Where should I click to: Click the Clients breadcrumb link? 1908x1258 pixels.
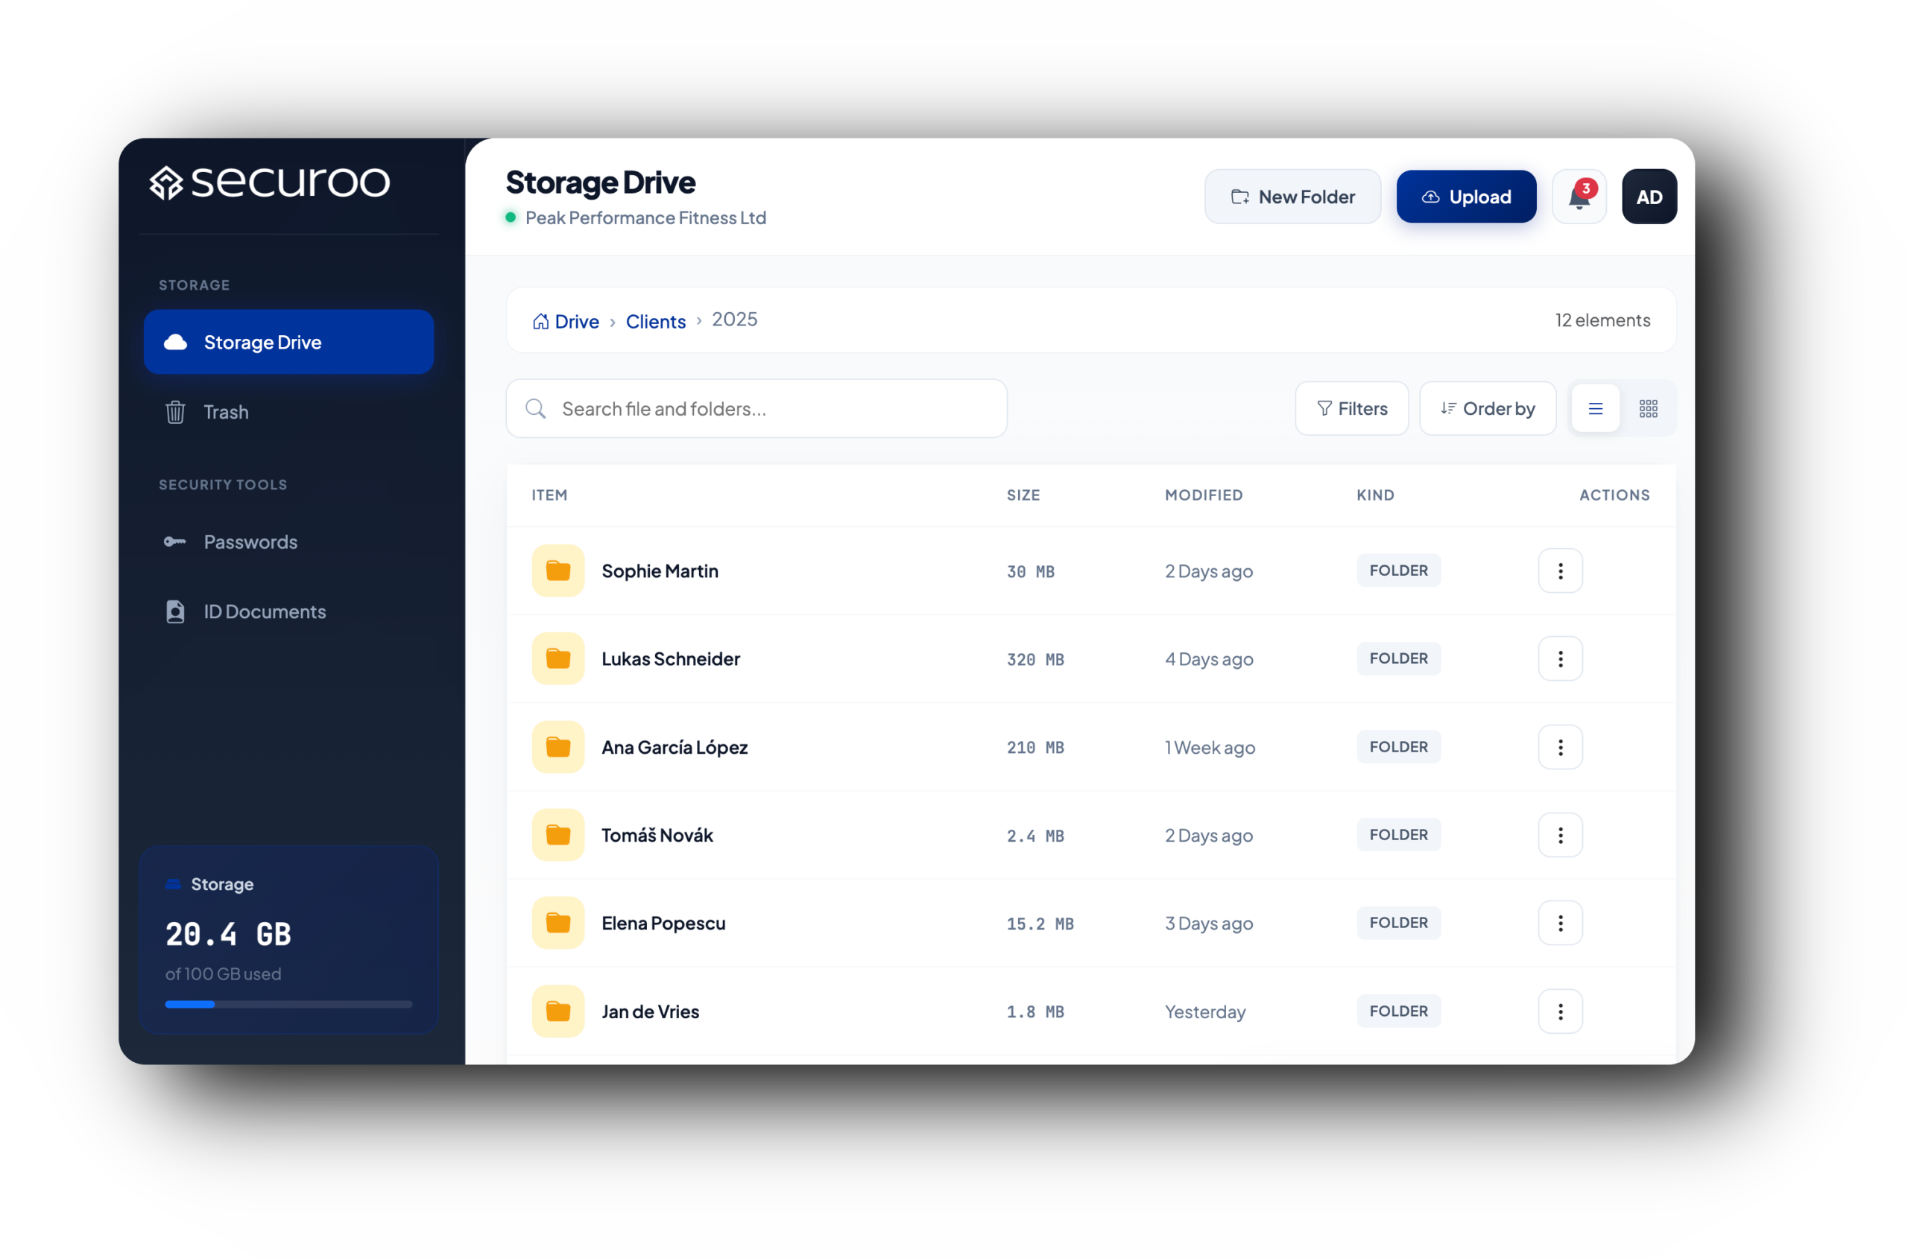click(655, 322)
